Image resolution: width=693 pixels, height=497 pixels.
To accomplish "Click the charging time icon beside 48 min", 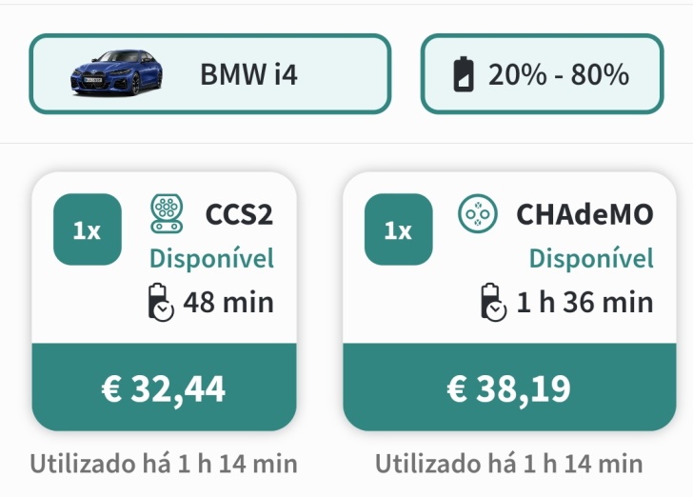I will [161, 302].
